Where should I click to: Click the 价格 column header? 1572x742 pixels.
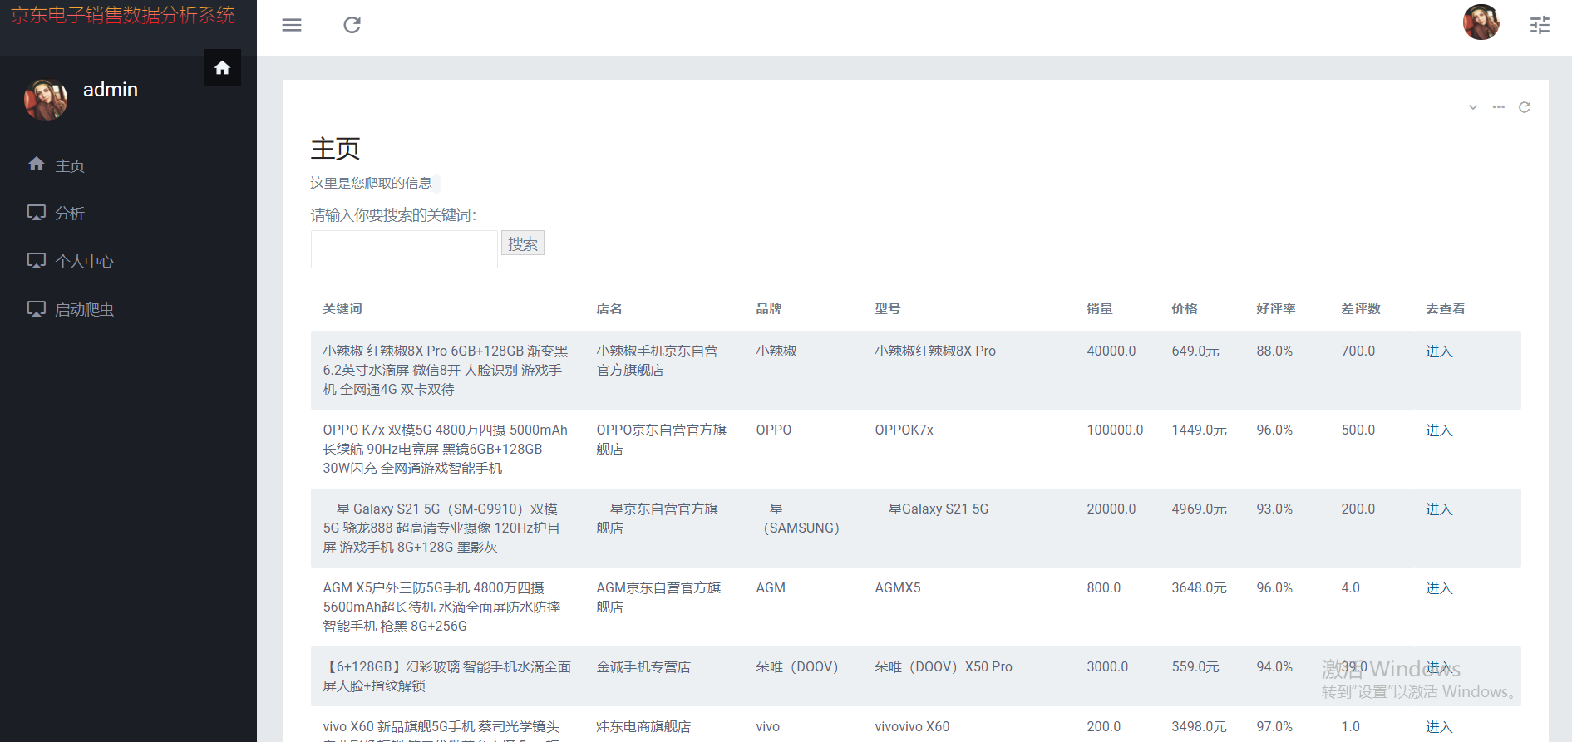1185,309
